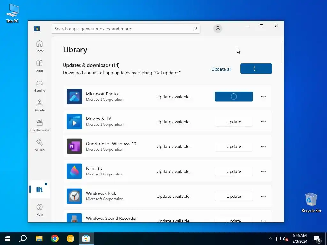Open Arcade section in sidebar

40,106
